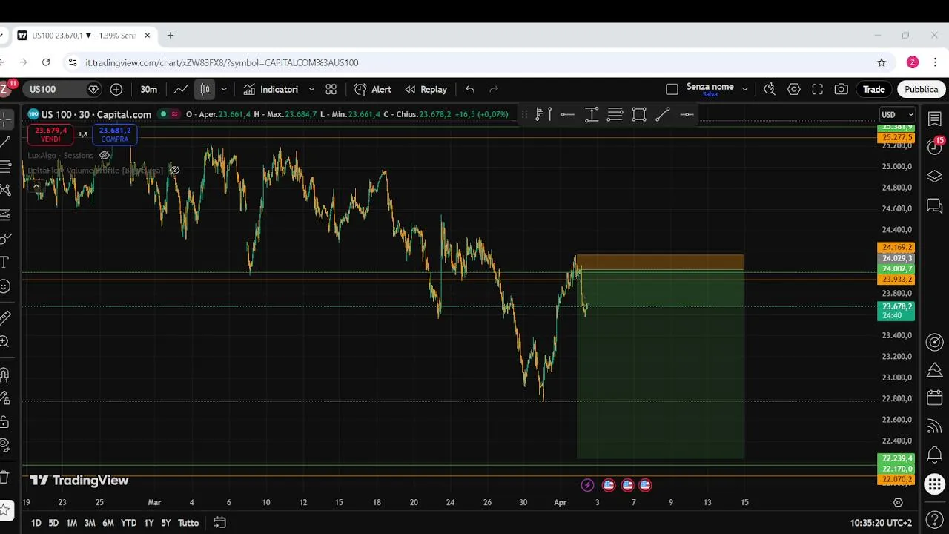Open the watchlist panel icon

click(x=935, y=119)
